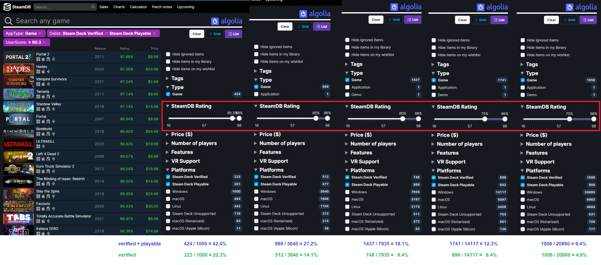
Task: Sort the game list by Release column
Action: tap(100, 49)
